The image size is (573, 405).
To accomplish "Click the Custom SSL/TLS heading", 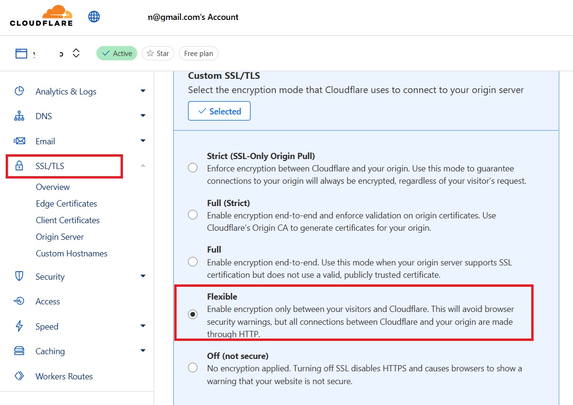I will click(224, 75).
